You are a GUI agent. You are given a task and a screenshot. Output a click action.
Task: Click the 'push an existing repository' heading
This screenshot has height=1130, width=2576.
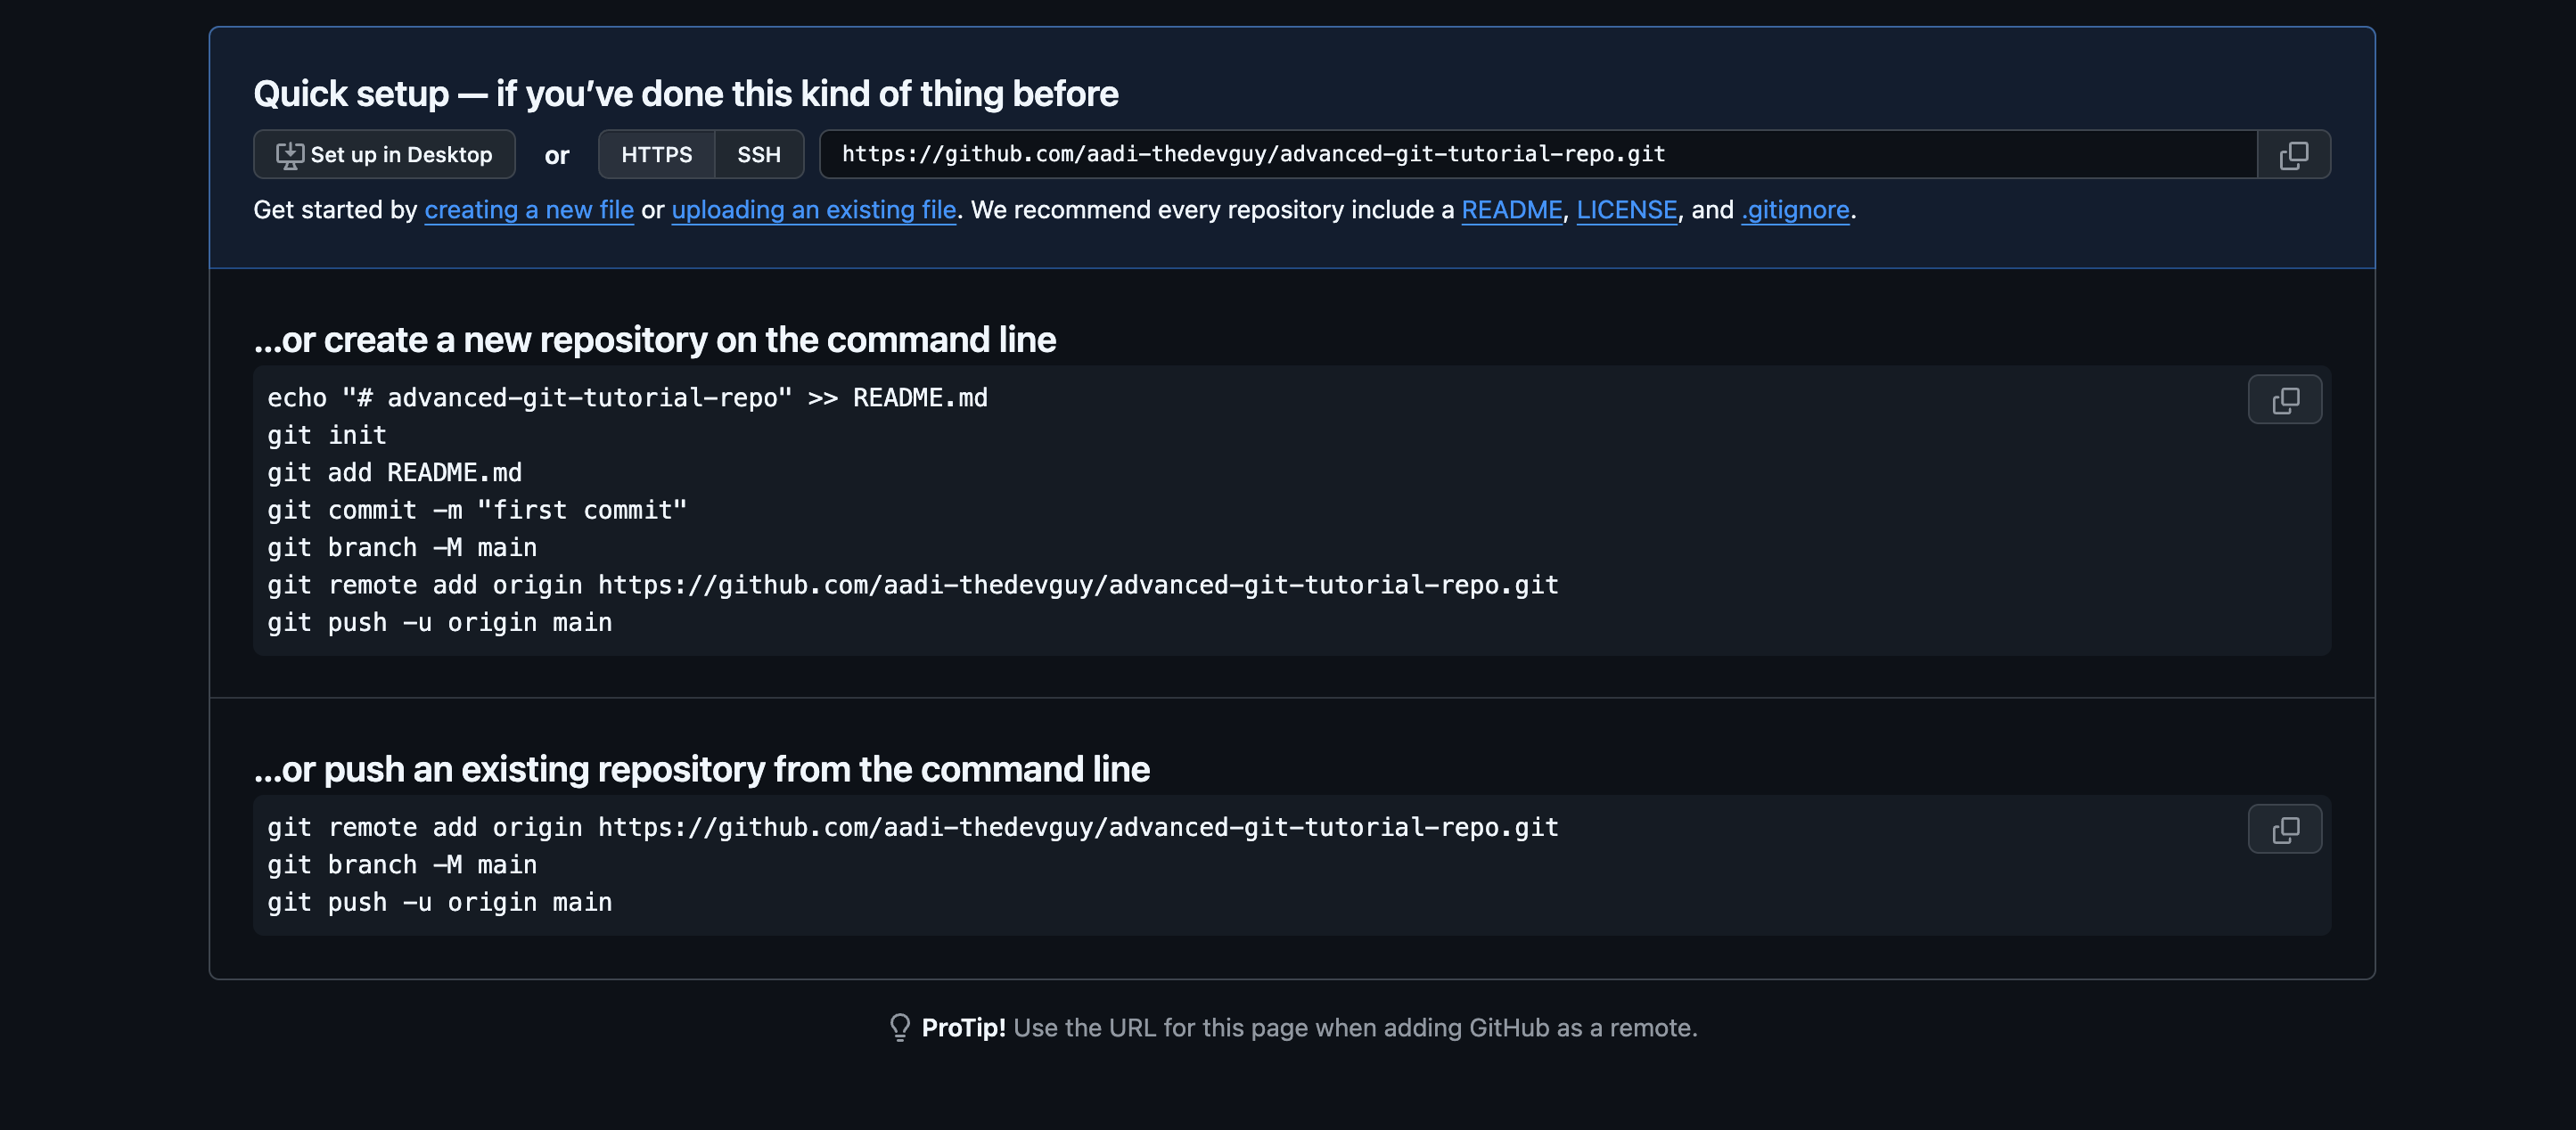point(701,769)
